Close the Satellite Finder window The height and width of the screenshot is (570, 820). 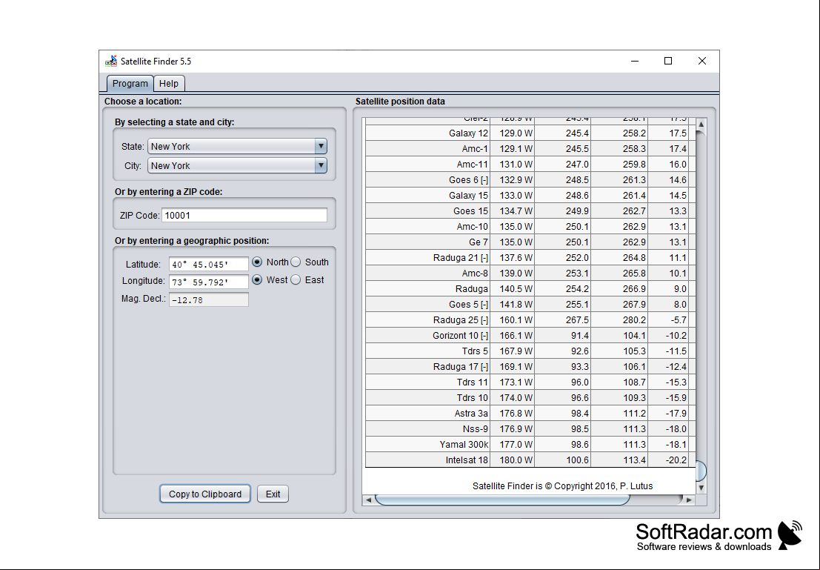tap(701, 62)
